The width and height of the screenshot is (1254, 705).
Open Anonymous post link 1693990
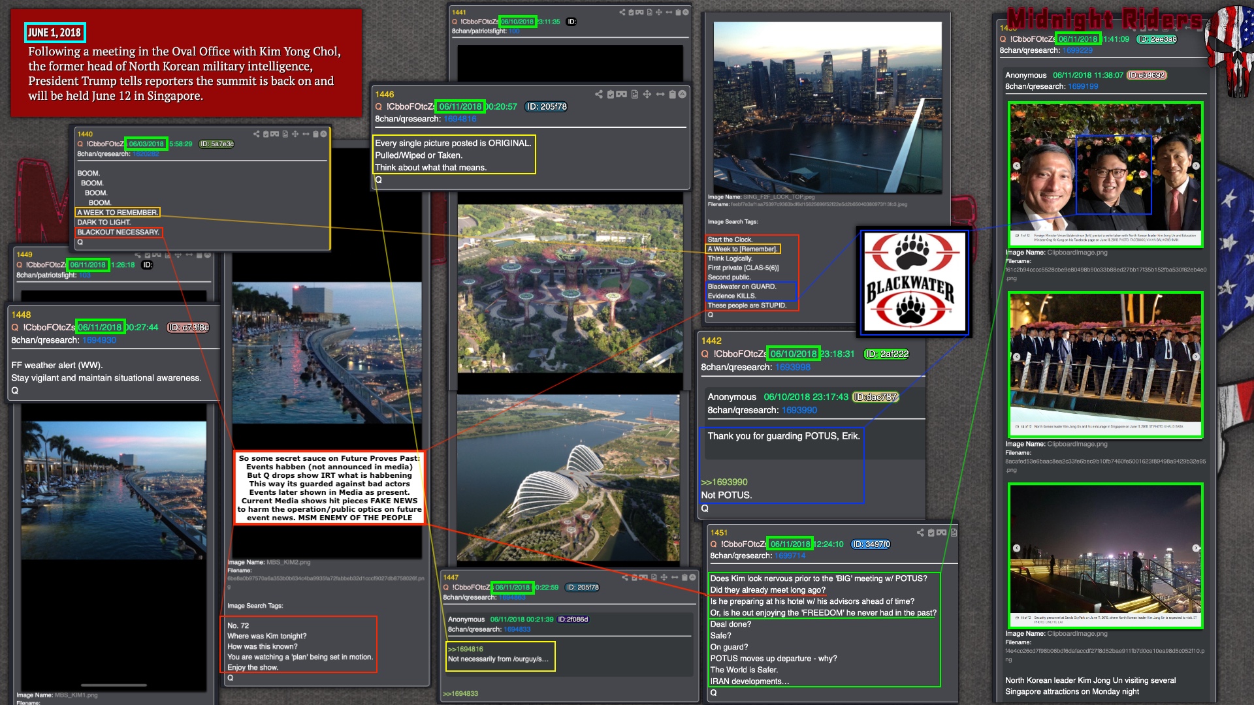(x=799, y=410)
